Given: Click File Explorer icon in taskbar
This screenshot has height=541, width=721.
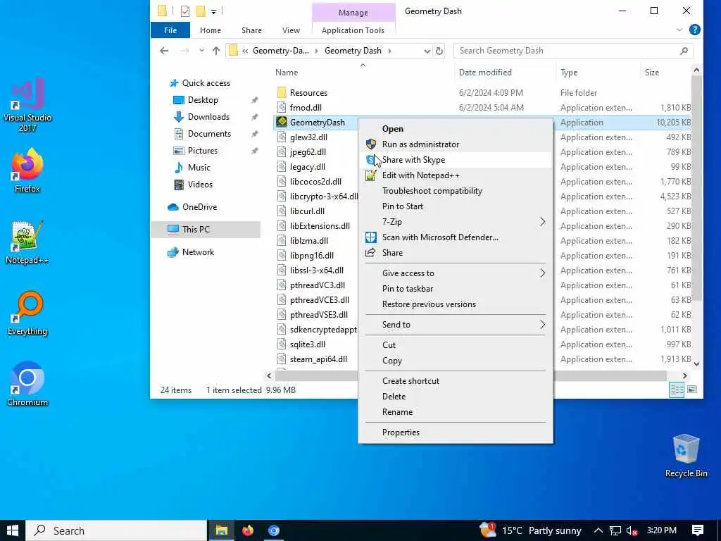Looking at the screenshot, I should click(x=222, y=530).
